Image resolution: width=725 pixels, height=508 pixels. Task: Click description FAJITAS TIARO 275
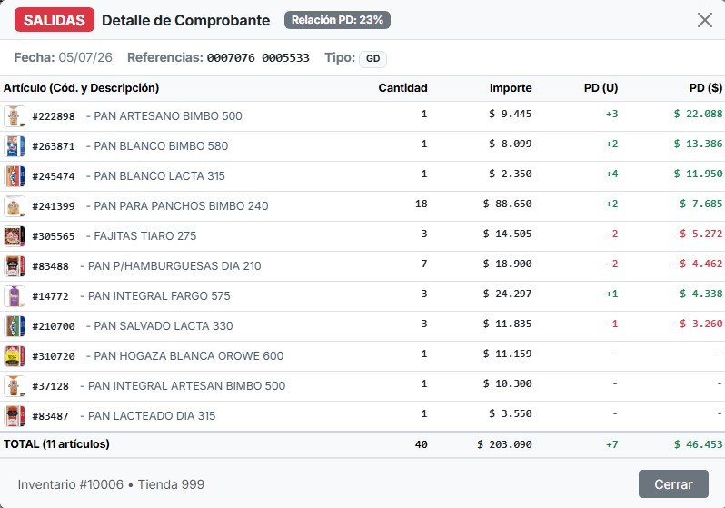pyautogui.click(x=145, y=236)
